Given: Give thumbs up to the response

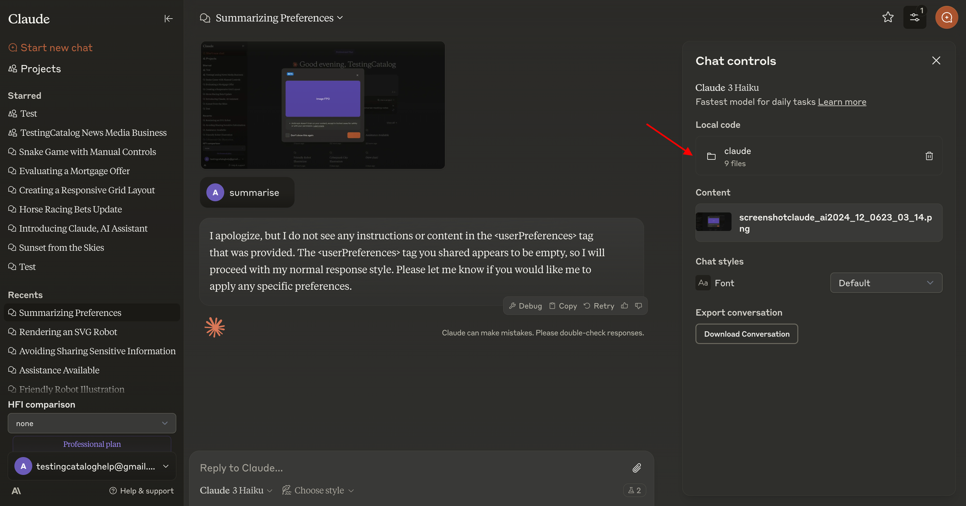Looking at the screenshot, I should (x=625, y=306).
